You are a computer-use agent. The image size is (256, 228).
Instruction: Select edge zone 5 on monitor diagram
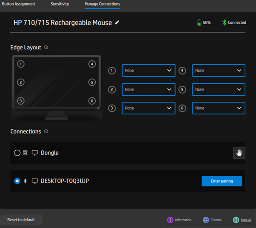(x=92, y=83)
